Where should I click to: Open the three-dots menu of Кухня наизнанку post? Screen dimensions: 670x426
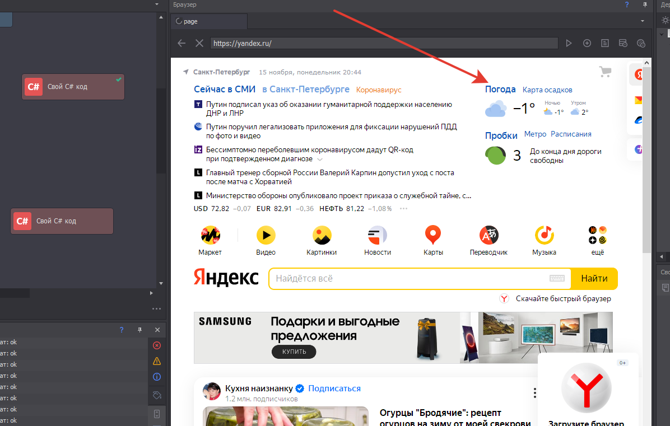(534, 393)
